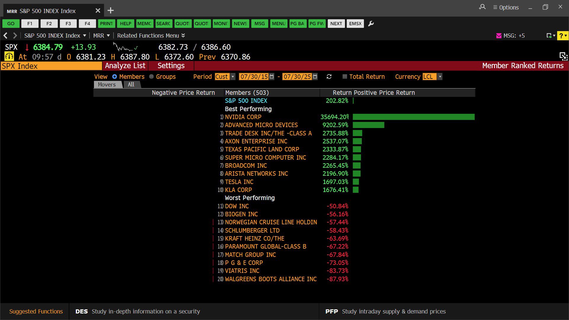Screen dimensions: 569x320
Task: Close the S&P 500 INDEX tab
Action: pyautogui.click(x=98, y=11)
